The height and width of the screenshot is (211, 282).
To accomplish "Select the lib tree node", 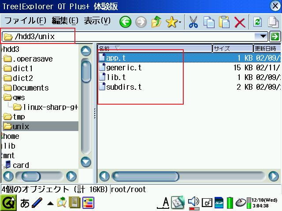I will pos(9,146).
